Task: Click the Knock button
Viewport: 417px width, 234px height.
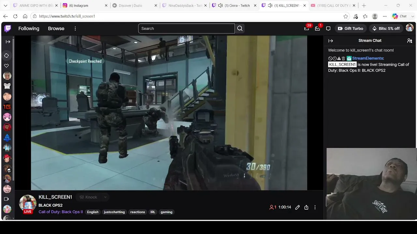Action: coord(88,197)
